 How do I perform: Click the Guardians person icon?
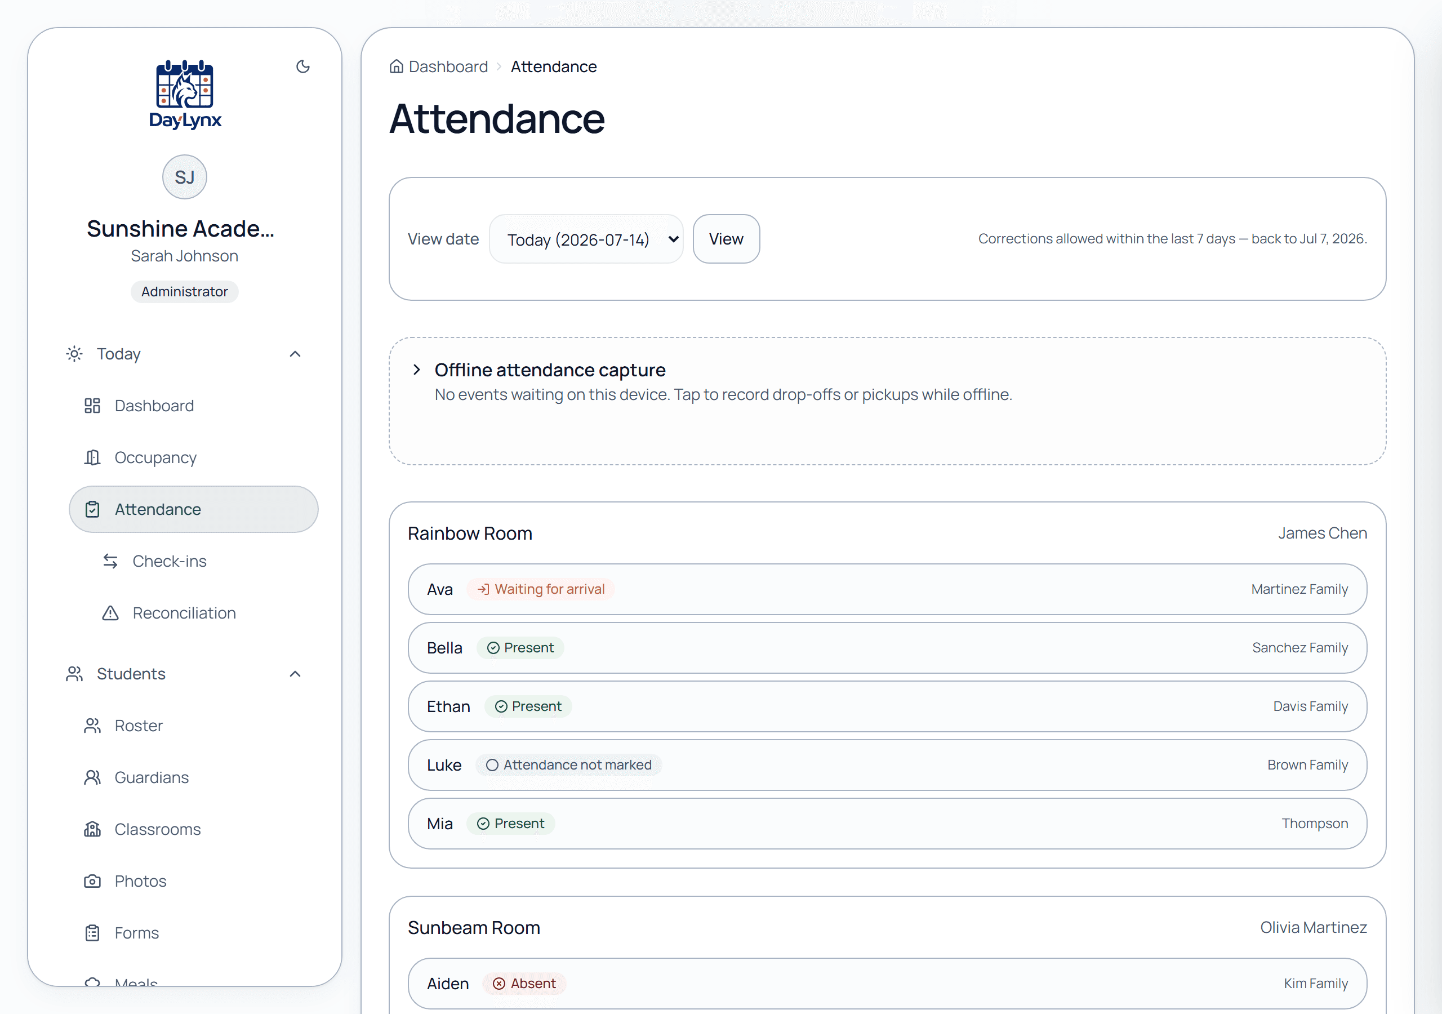[92, 778]
